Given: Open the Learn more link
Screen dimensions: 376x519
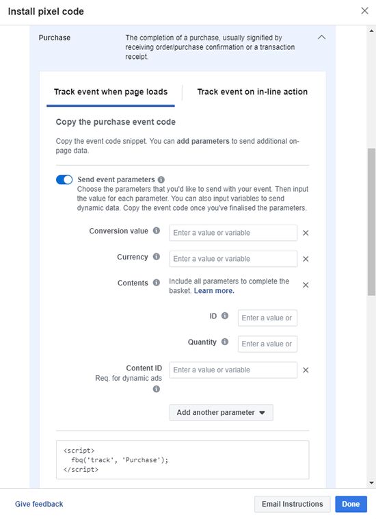Looking at the screenshot, I should [214, 290].
